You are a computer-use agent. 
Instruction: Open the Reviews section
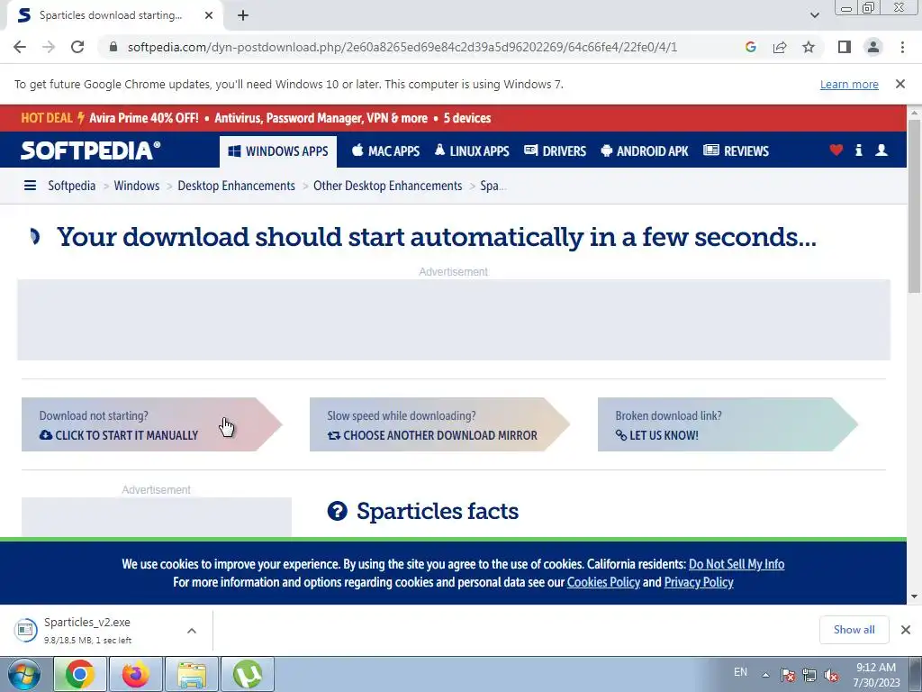point(737,151)
